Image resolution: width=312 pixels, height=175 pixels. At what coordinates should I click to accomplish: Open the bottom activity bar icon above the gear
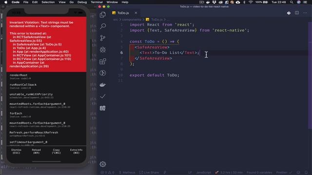pos(103,108)
